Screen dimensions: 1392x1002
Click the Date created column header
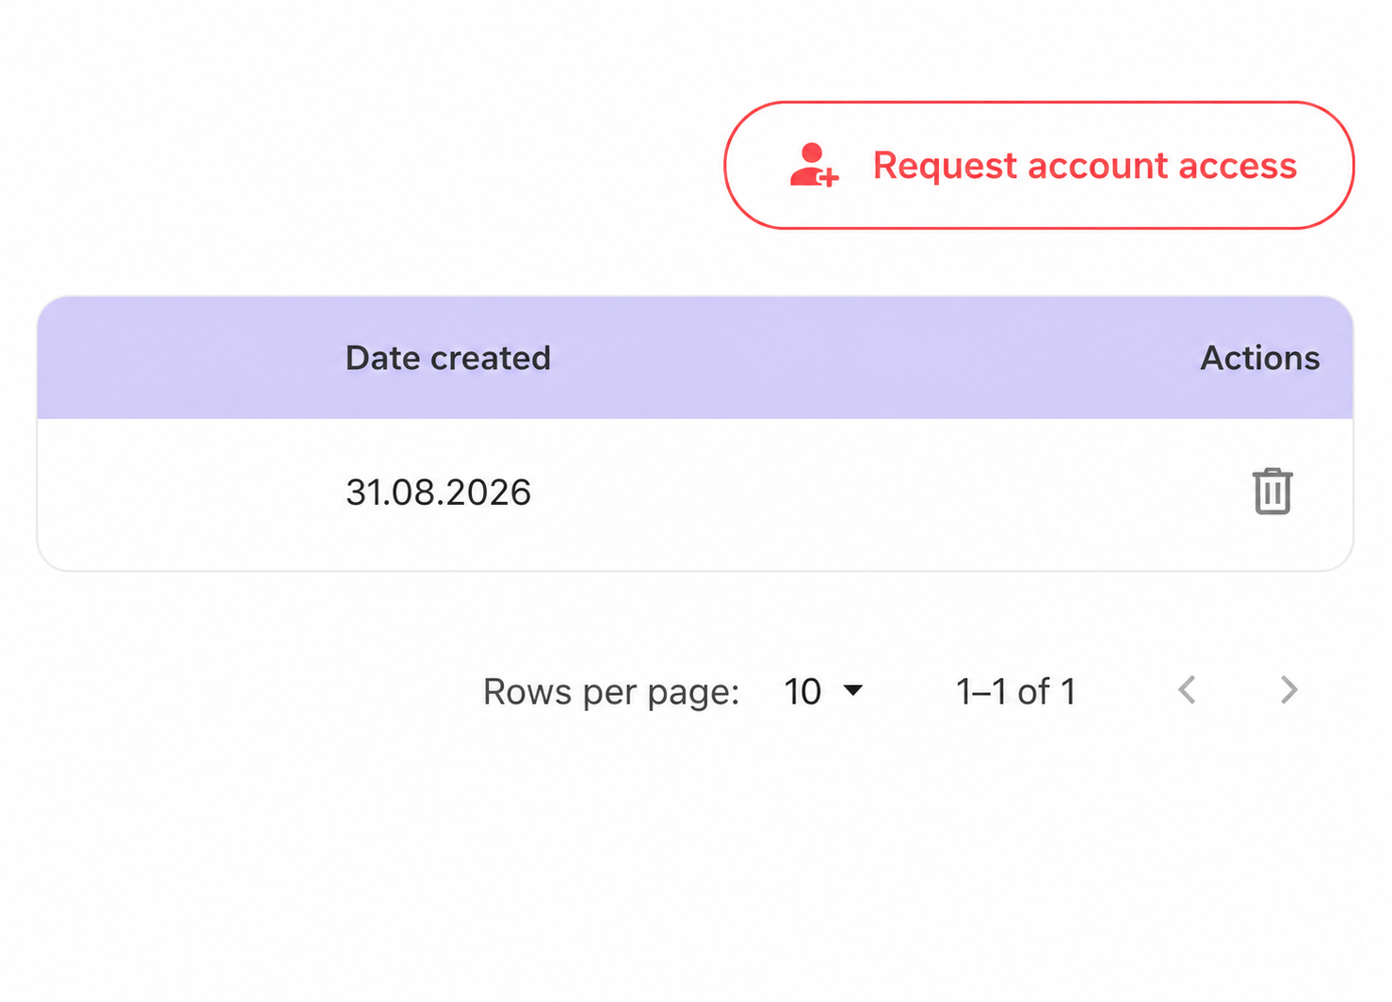tap(447, 358)
